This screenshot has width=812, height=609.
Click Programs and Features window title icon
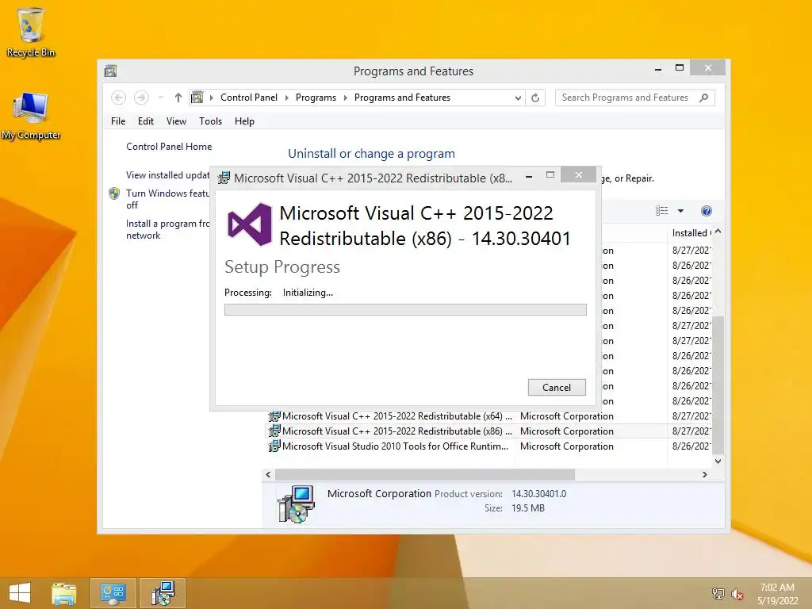point(110,71)
